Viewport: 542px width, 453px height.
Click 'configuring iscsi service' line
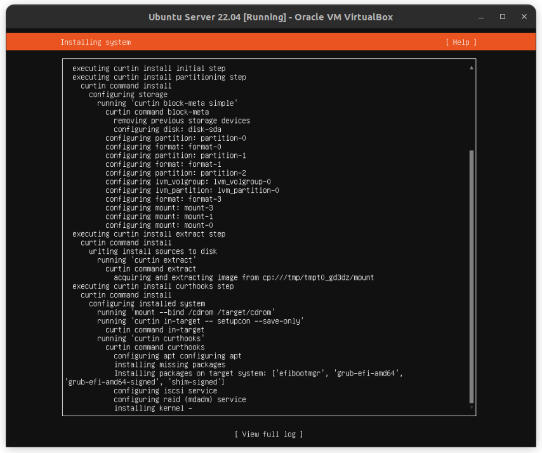[165, 391]
